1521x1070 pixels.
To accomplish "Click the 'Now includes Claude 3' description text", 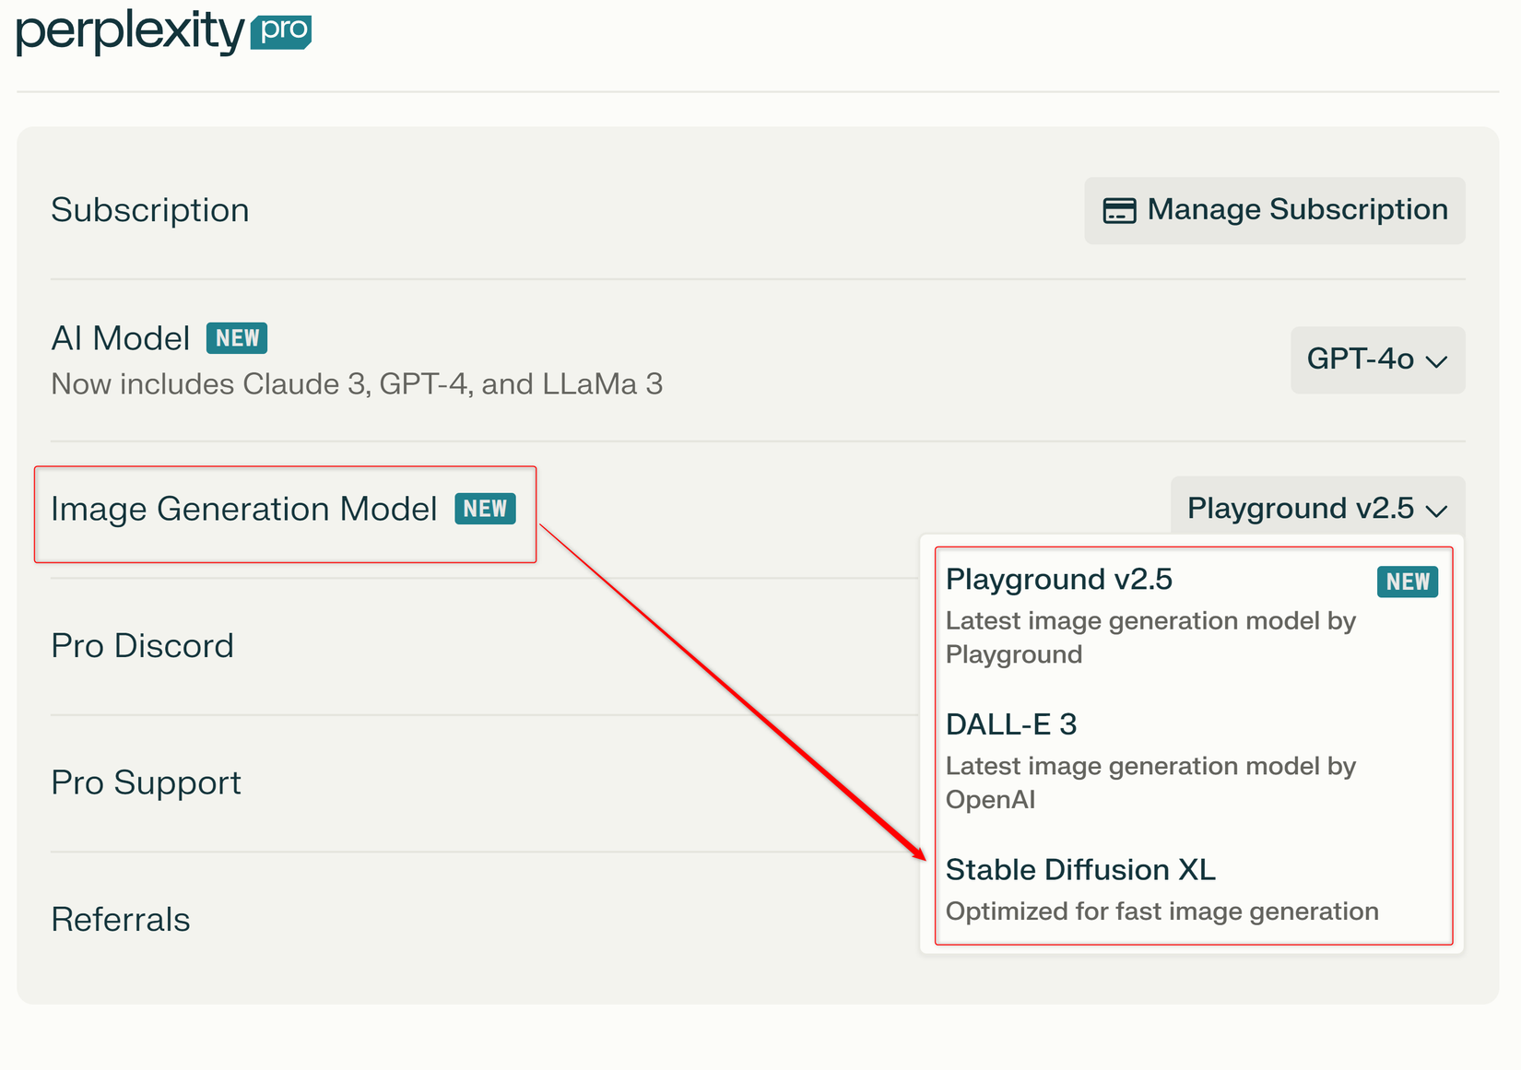I will pyautogui.click(x=357, y=383).
